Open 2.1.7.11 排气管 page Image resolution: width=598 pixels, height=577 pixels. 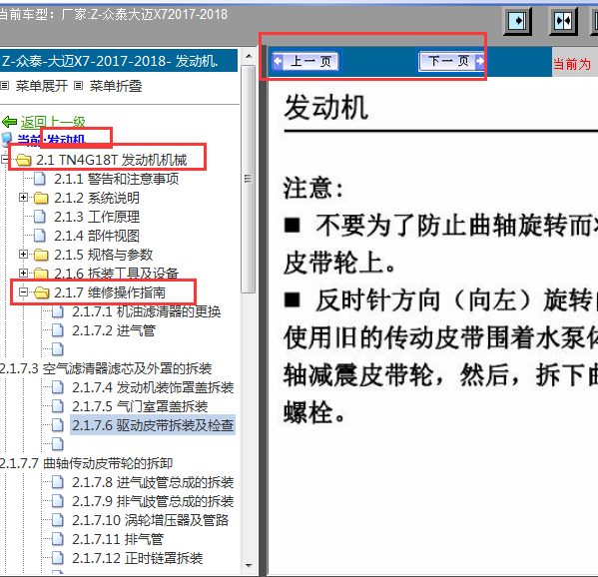point(118,539)
